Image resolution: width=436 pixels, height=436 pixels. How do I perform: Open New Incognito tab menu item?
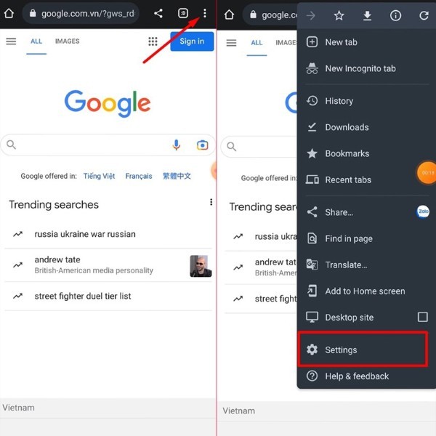click(x=360, y=68)
